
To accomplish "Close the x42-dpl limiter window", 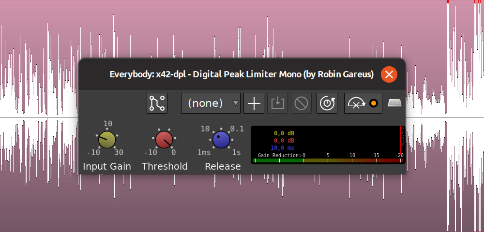I will click(389, 74).
